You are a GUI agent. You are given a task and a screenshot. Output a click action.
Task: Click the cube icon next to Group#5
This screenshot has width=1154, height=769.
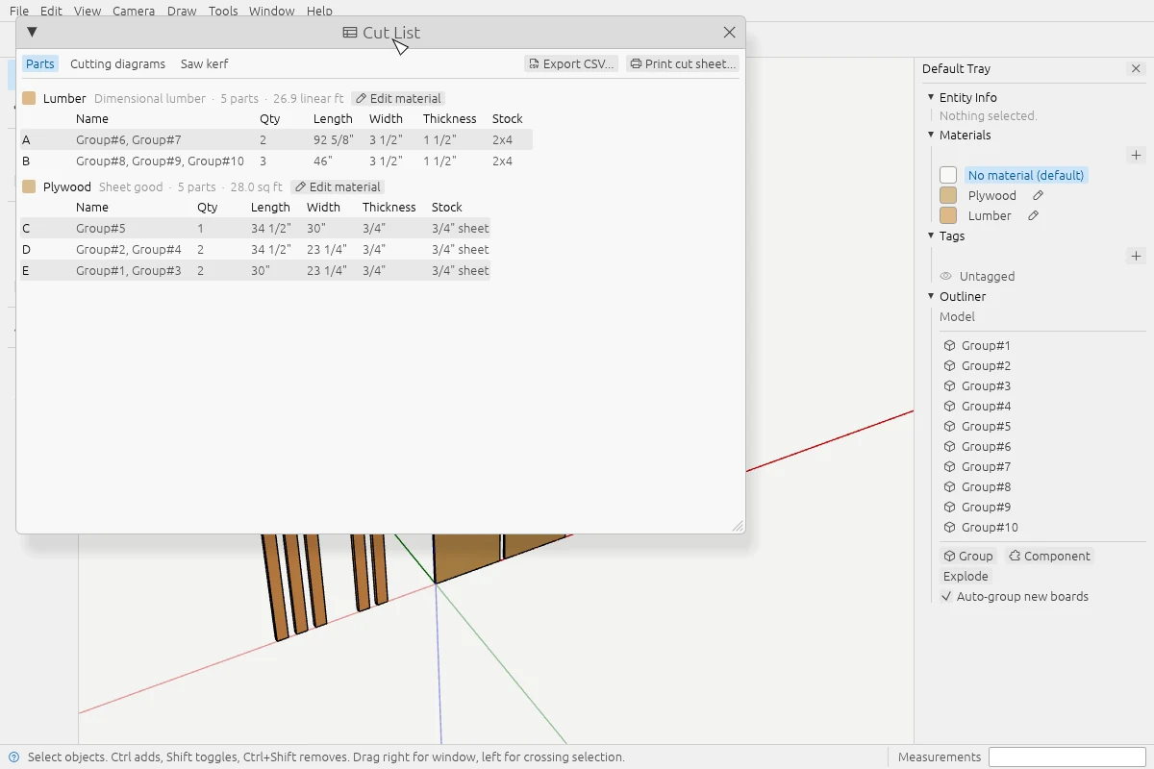pyautogui.click(x=949, y=426)
